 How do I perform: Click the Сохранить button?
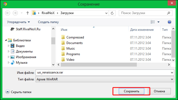(132, 91)
